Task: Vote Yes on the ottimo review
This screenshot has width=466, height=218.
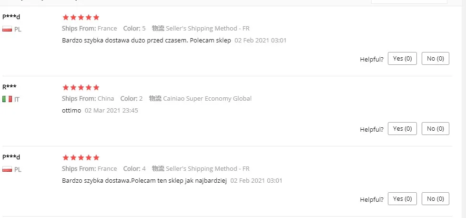Action: (402, 129)
